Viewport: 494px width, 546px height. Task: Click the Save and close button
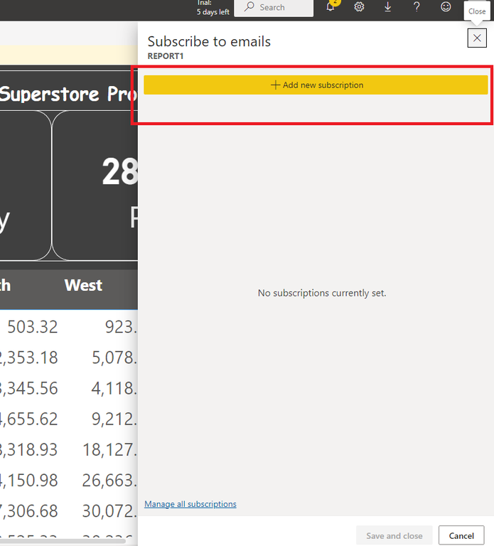(x=394, y=535)
